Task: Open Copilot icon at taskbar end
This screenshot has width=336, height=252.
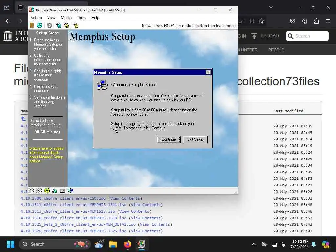Action: coord(325,244)
